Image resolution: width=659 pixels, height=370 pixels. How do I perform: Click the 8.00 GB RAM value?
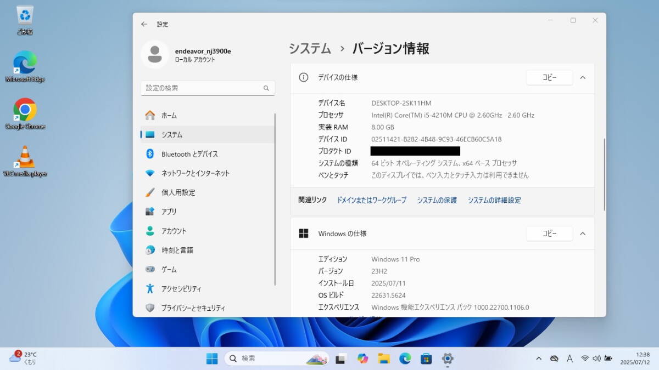[383, 127]
